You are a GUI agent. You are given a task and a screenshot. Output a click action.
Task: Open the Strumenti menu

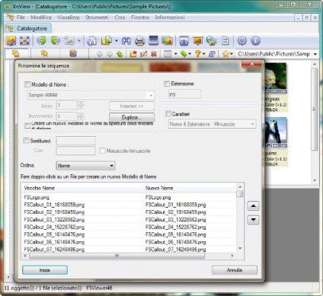pyautogui.click(x=97, y=18)
